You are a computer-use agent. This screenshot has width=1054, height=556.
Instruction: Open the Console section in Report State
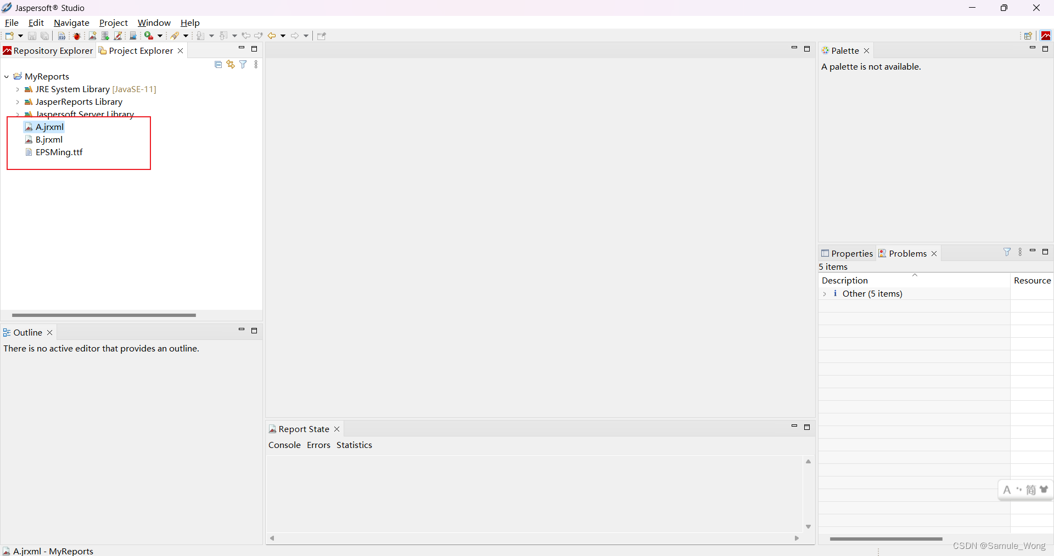click(284, 445)
